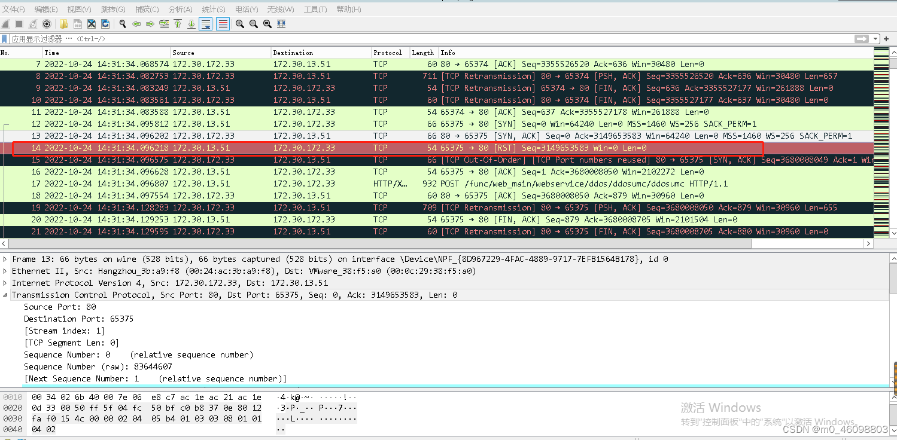Image resolution: width=897 pixels, height=440 pixels.
Task: Expand Internet Protocol Version 4 node
Action: click(x=6, y=283)
